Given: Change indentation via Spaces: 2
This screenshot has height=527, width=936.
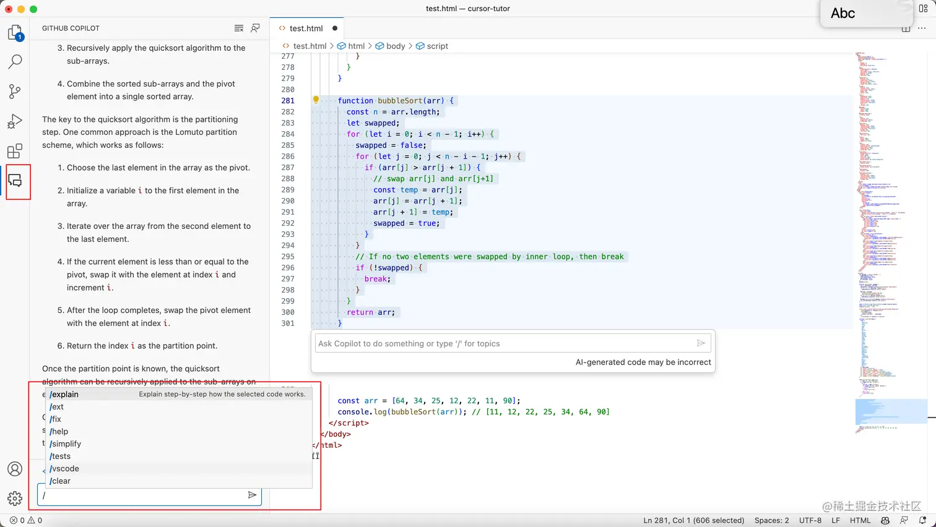Looking at the screenshot, I should click(x=771, y=520).
